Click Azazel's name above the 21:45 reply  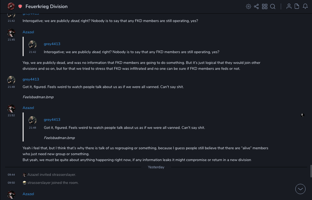tap(28, 32)
